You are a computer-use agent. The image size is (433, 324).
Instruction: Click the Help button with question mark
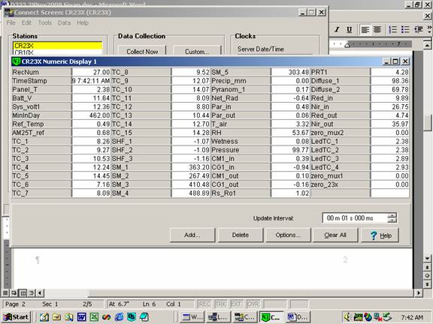tap(380, 235)
